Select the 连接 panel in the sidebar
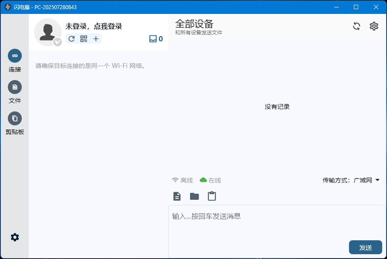The height and width of the screenshot is (259, 387). click(x=15, y=56)
